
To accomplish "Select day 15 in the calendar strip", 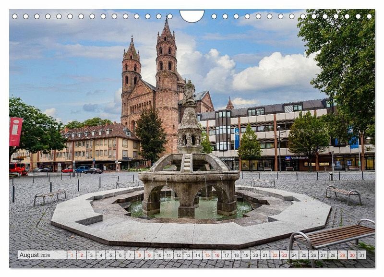I will [207, 255].
